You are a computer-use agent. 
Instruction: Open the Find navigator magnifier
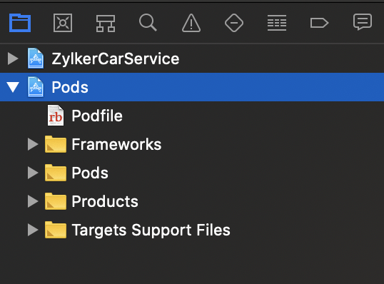click(x=148, y=23)
